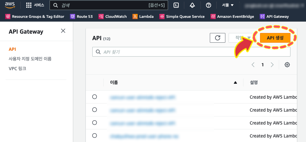Image resolution: width=306 pixels, height=142 pixels.
Task: Open the VPC 링크 page
Action: click(x=17, y=69)
